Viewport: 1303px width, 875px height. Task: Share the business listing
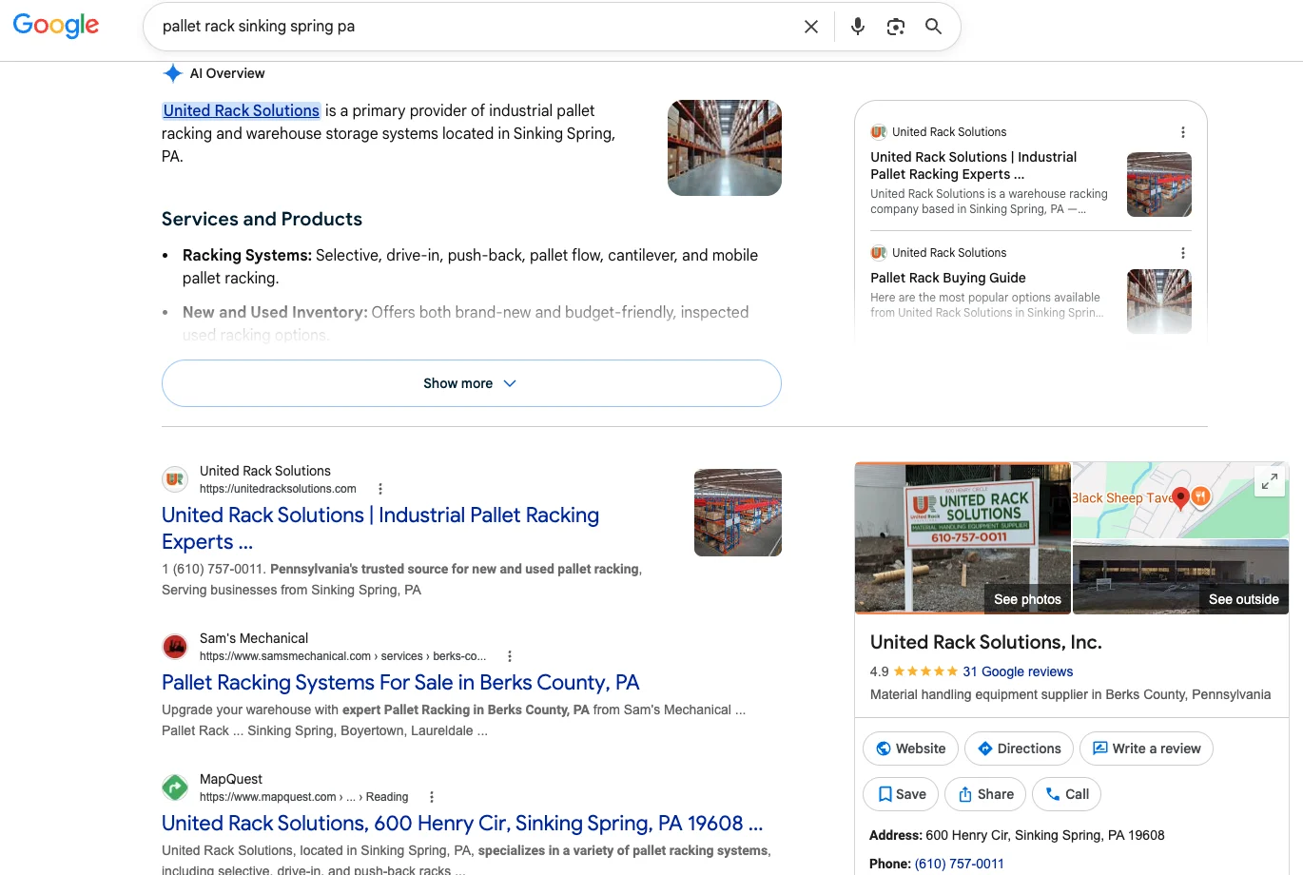[x=986, y=794]
